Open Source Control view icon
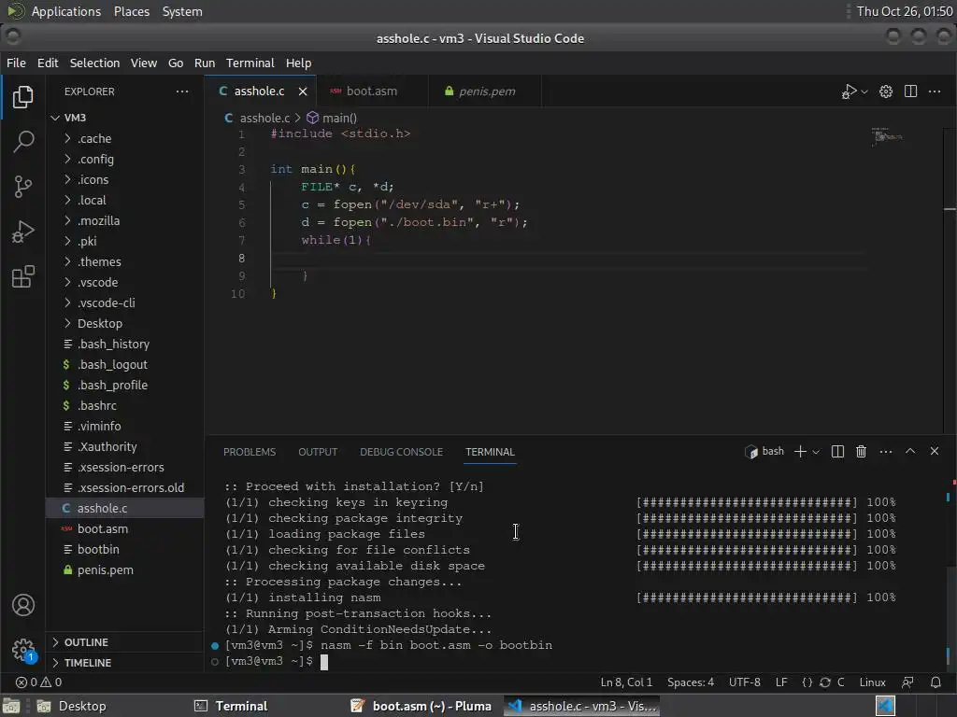 tap(22, 187)
